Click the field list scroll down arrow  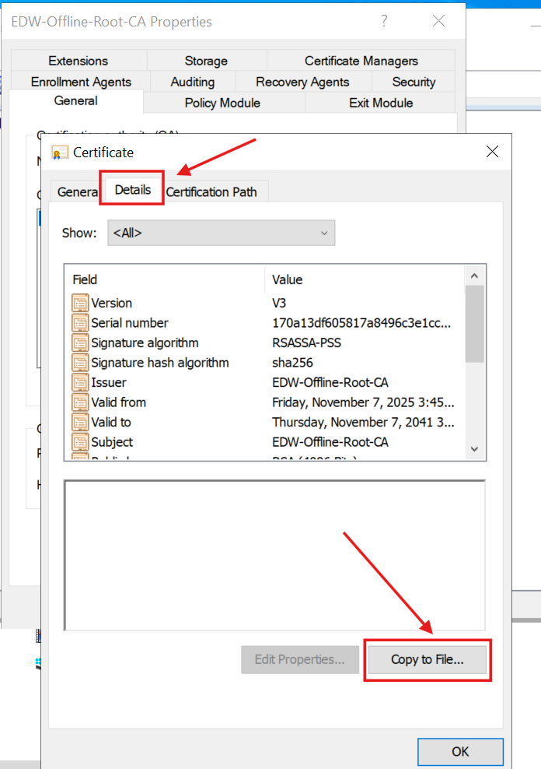point(474,449)
